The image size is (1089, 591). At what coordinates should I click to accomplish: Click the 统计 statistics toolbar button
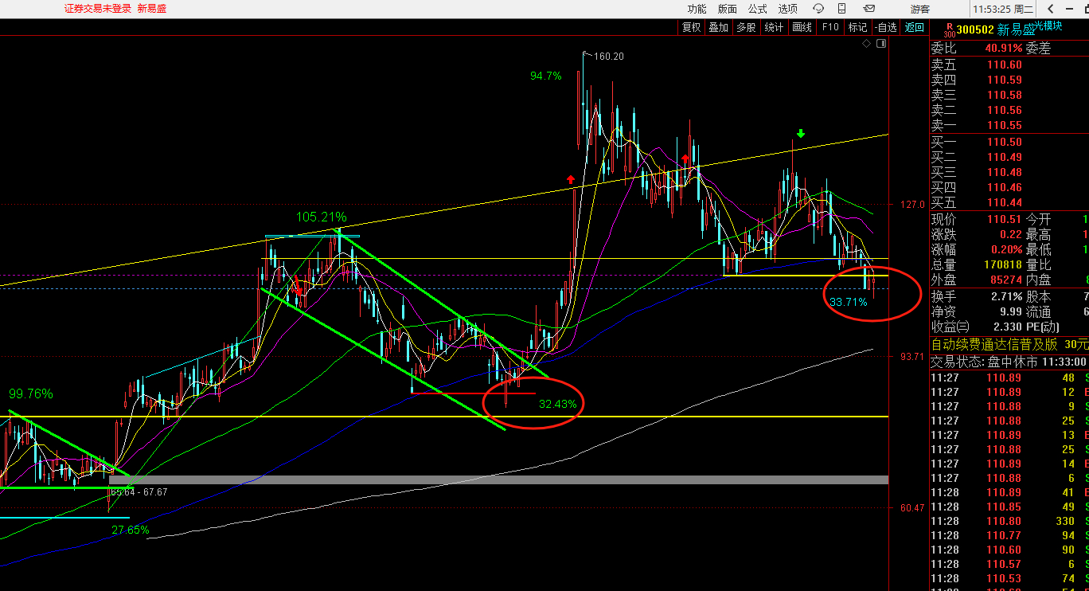pyautogui.click(x=774, y=27)
